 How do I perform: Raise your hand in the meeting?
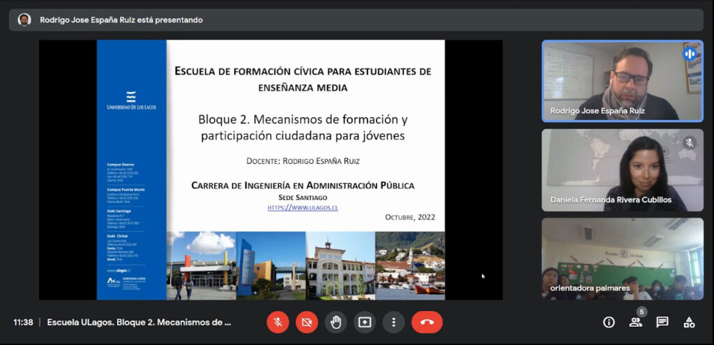tap(336, 322)
